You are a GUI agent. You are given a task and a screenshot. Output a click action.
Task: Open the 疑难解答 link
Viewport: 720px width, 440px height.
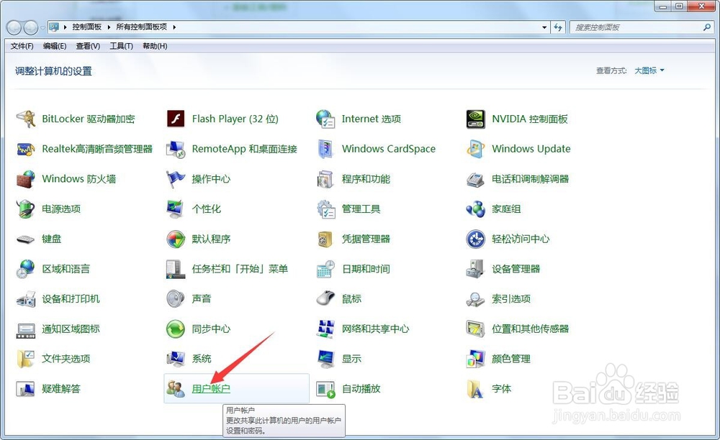tap(61, 389)
